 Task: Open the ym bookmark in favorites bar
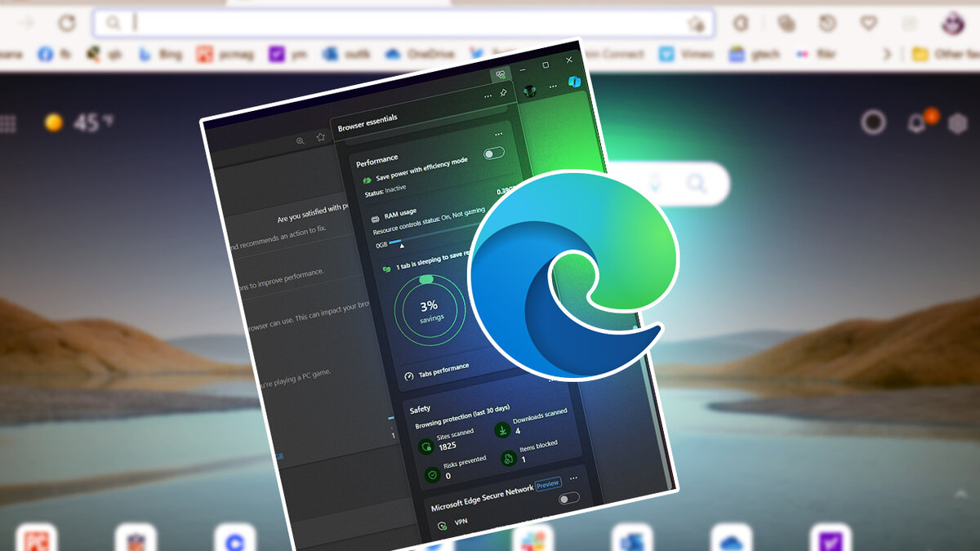pyautogui.click(x=288, y=54)
